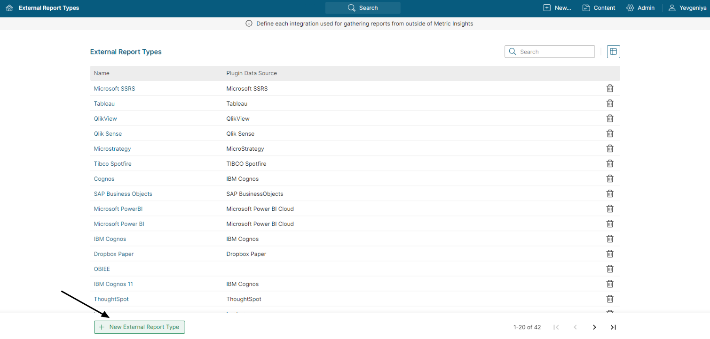710x339 pixels.
Task: Delete the IBM Cognos 11 report type
Action: click(610, 284)
